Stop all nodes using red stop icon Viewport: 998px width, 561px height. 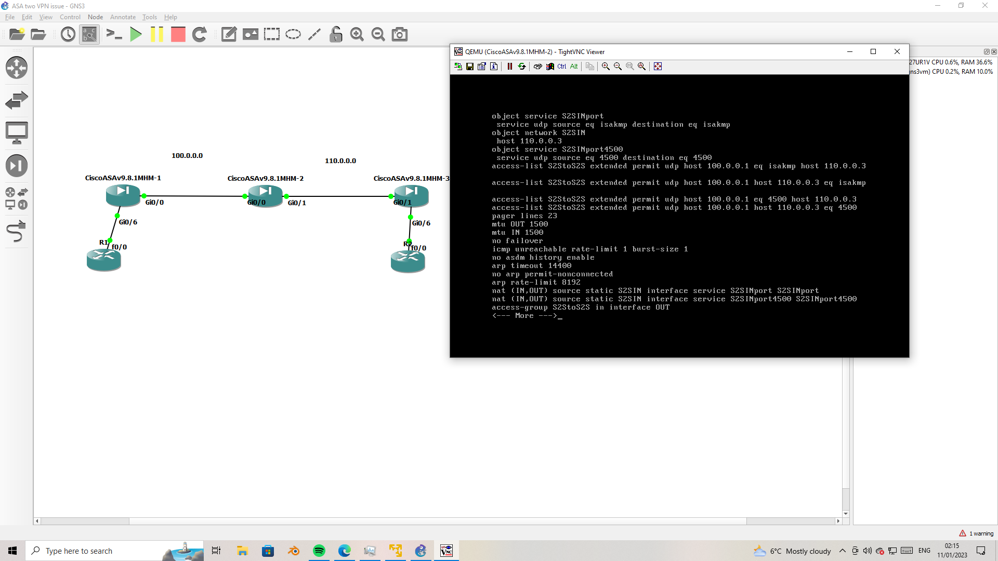click(x=178, y=34)
